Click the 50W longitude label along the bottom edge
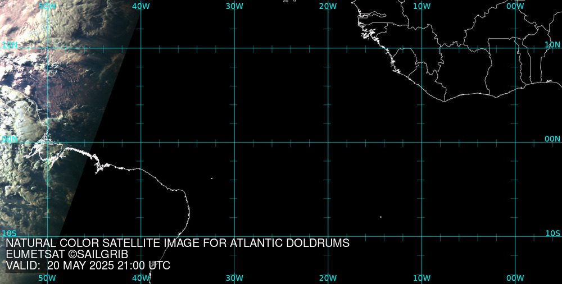Screen dimensions: 562x284 (47, 278)
